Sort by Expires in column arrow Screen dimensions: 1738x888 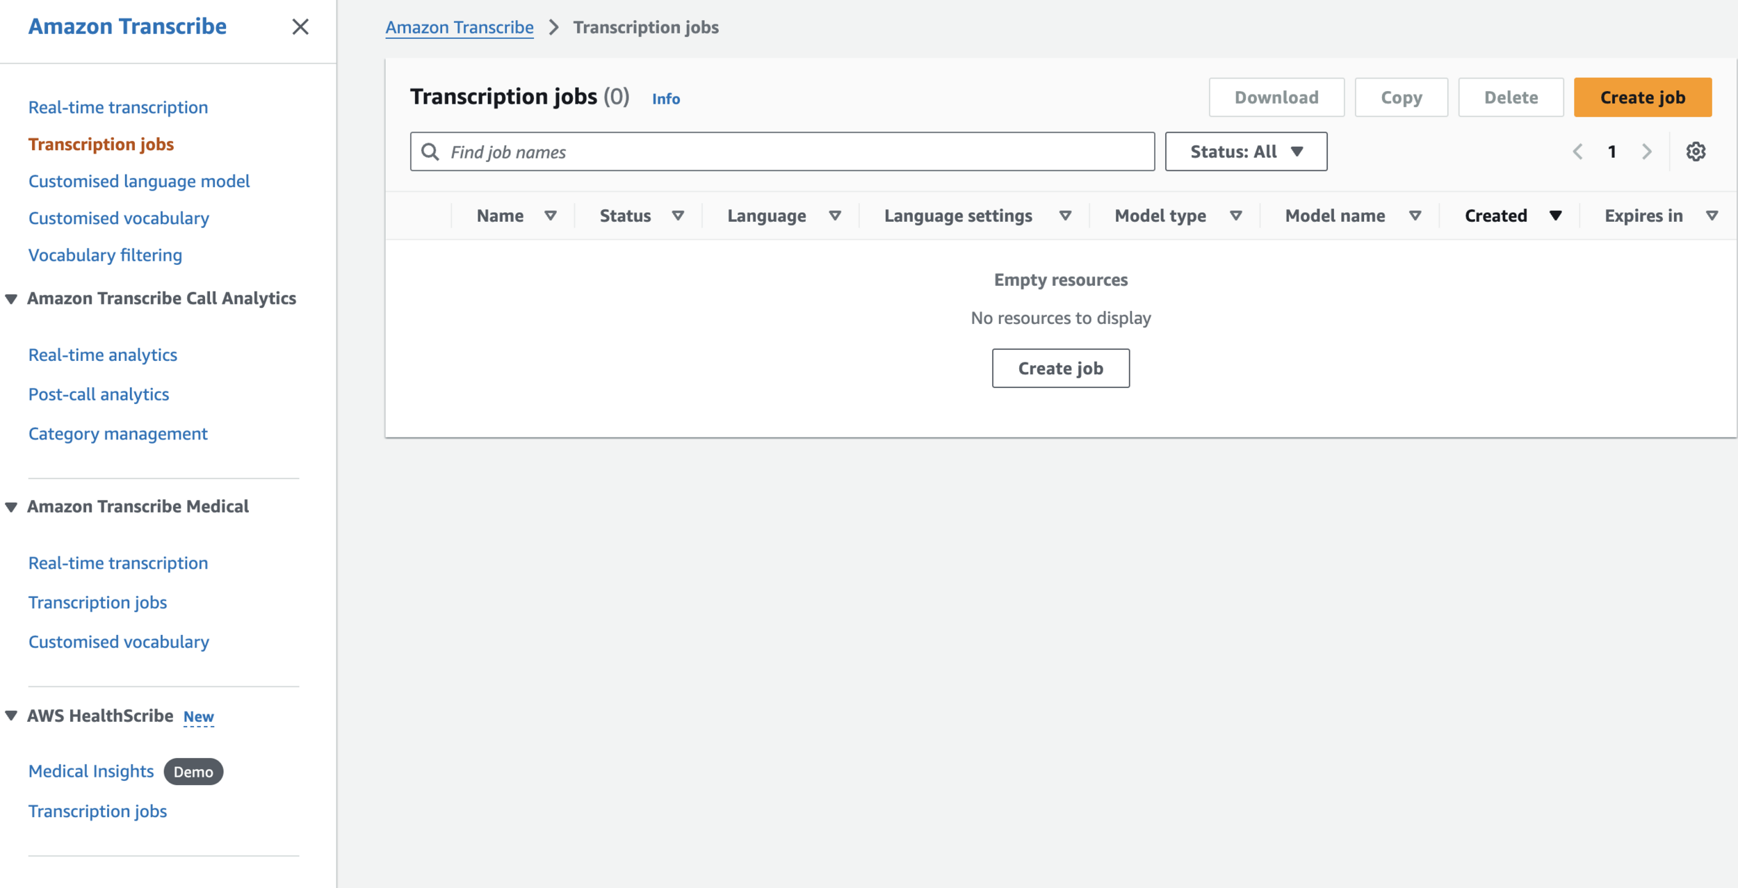1712,216
